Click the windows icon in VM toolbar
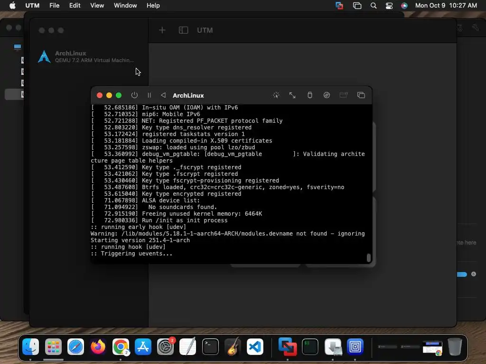The height and width of the screenshot is (364, 486). point(361,95)
